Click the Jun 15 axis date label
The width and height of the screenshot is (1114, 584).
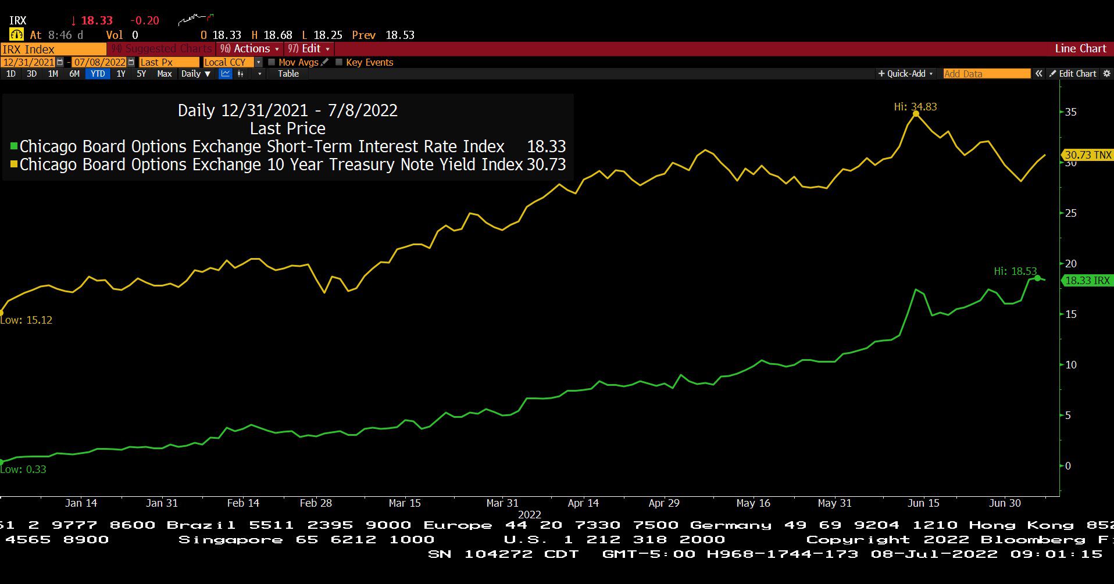pyautogui.click(x=923, y=503)
